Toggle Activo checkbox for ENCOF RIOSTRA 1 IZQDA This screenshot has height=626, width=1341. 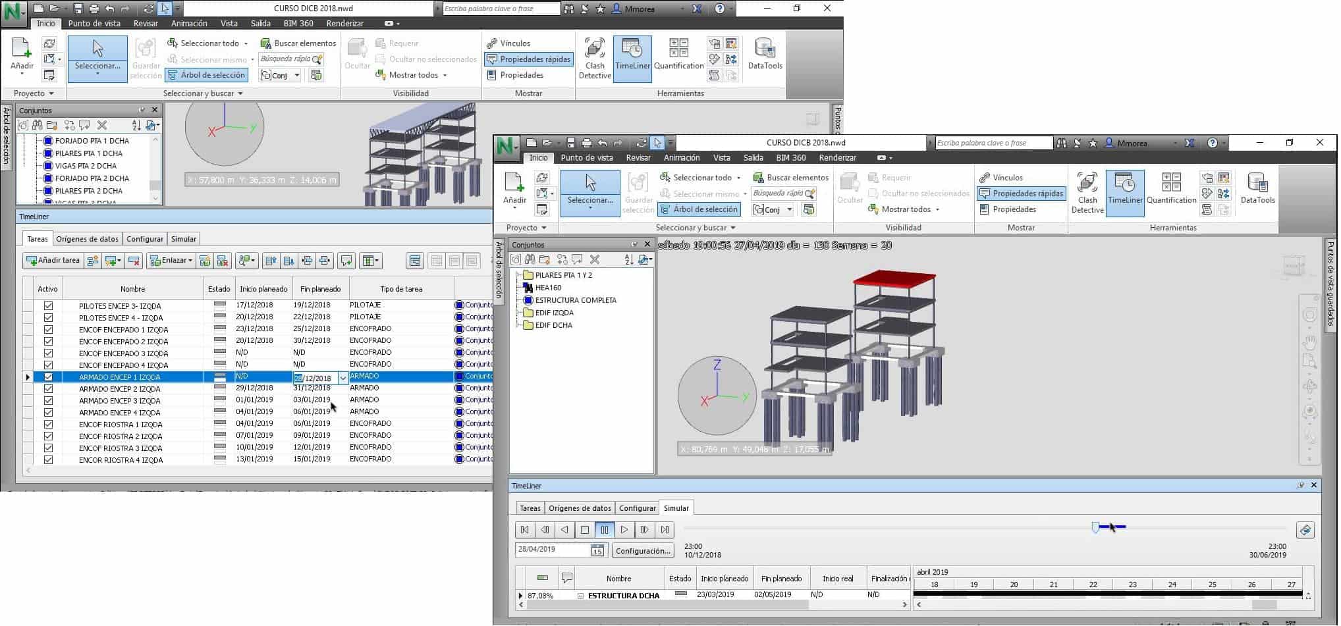(x=48, y=425)
